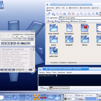Open the Musica folder

(x=85, y=41)
